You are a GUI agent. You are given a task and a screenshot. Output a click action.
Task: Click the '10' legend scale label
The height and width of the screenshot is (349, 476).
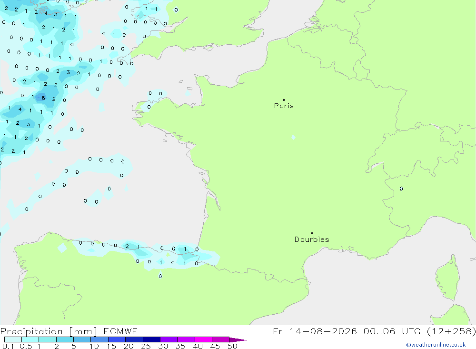(94, 346)
